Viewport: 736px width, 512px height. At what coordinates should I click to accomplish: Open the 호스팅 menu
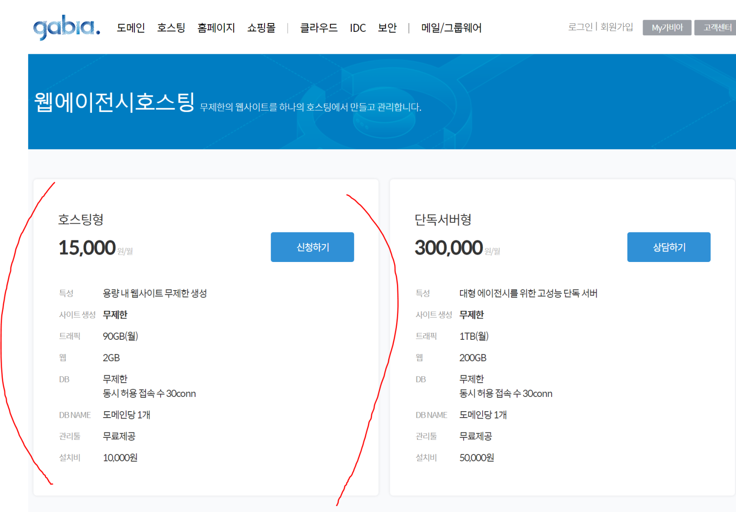(171, 28)
